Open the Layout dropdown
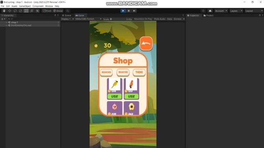 254,11
